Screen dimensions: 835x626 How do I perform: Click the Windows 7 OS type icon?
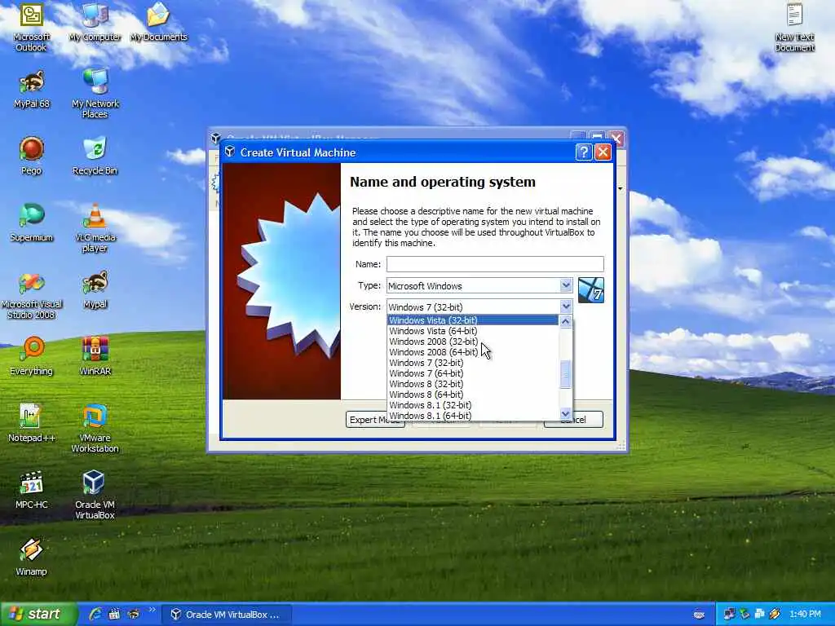coord(590,290)
